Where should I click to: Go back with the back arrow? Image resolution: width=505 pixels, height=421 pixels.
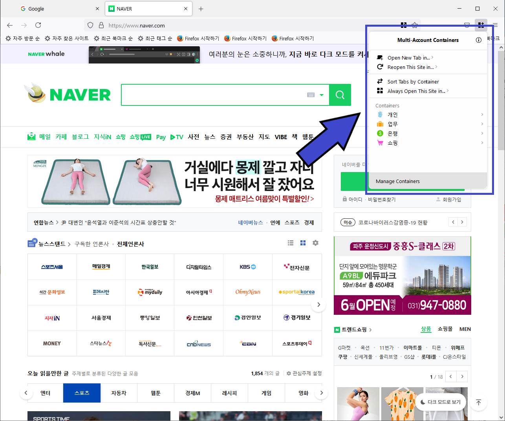point(10,25)
